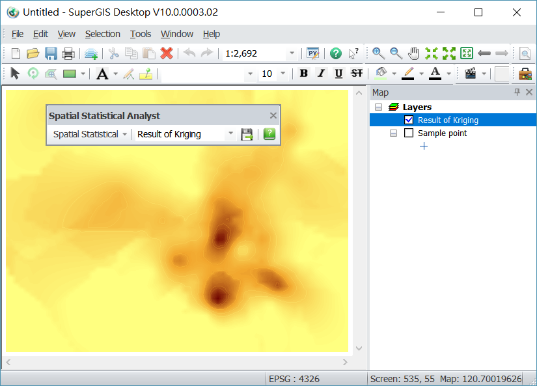Screen dimensions: 537x386
Task: Pin the Map panel
Action: 517,92
